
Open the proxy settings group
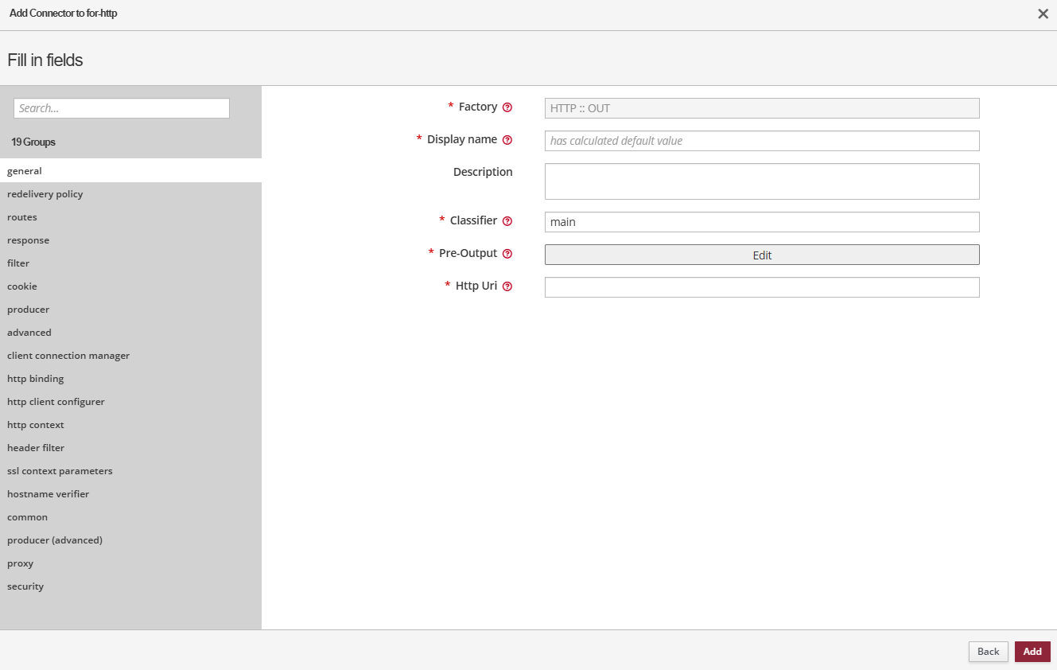click(x=21, y=563)
